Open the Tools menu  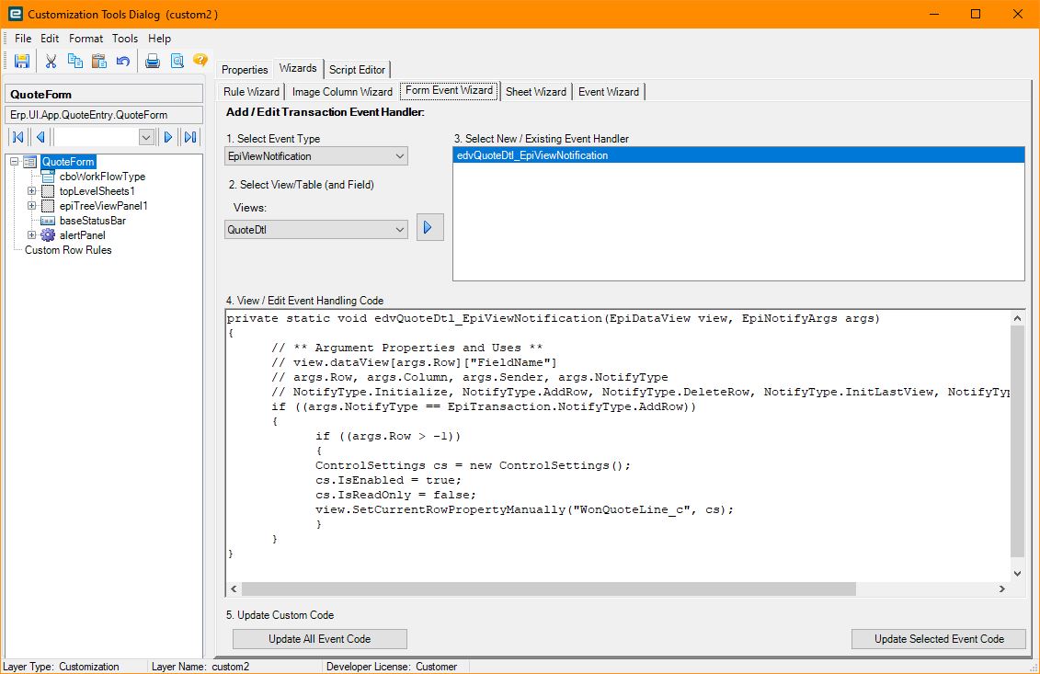click(125, 39)
